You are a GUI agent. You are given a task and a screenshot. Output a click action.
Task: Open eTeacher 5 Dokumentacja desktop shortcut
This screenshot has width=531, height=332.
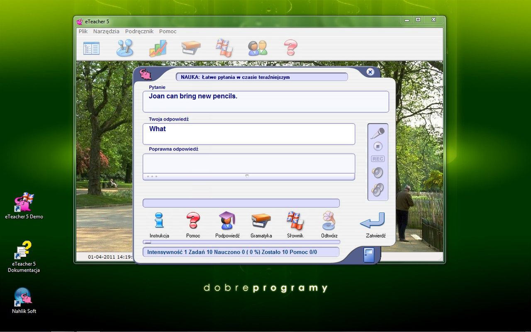tap(24, 257)
